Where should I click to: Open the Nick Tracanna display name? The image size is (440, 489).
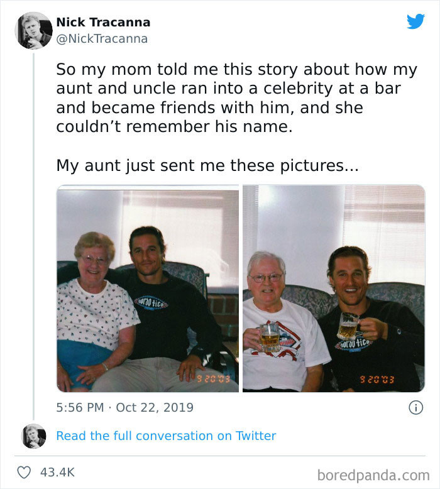[x=103, y=23]
